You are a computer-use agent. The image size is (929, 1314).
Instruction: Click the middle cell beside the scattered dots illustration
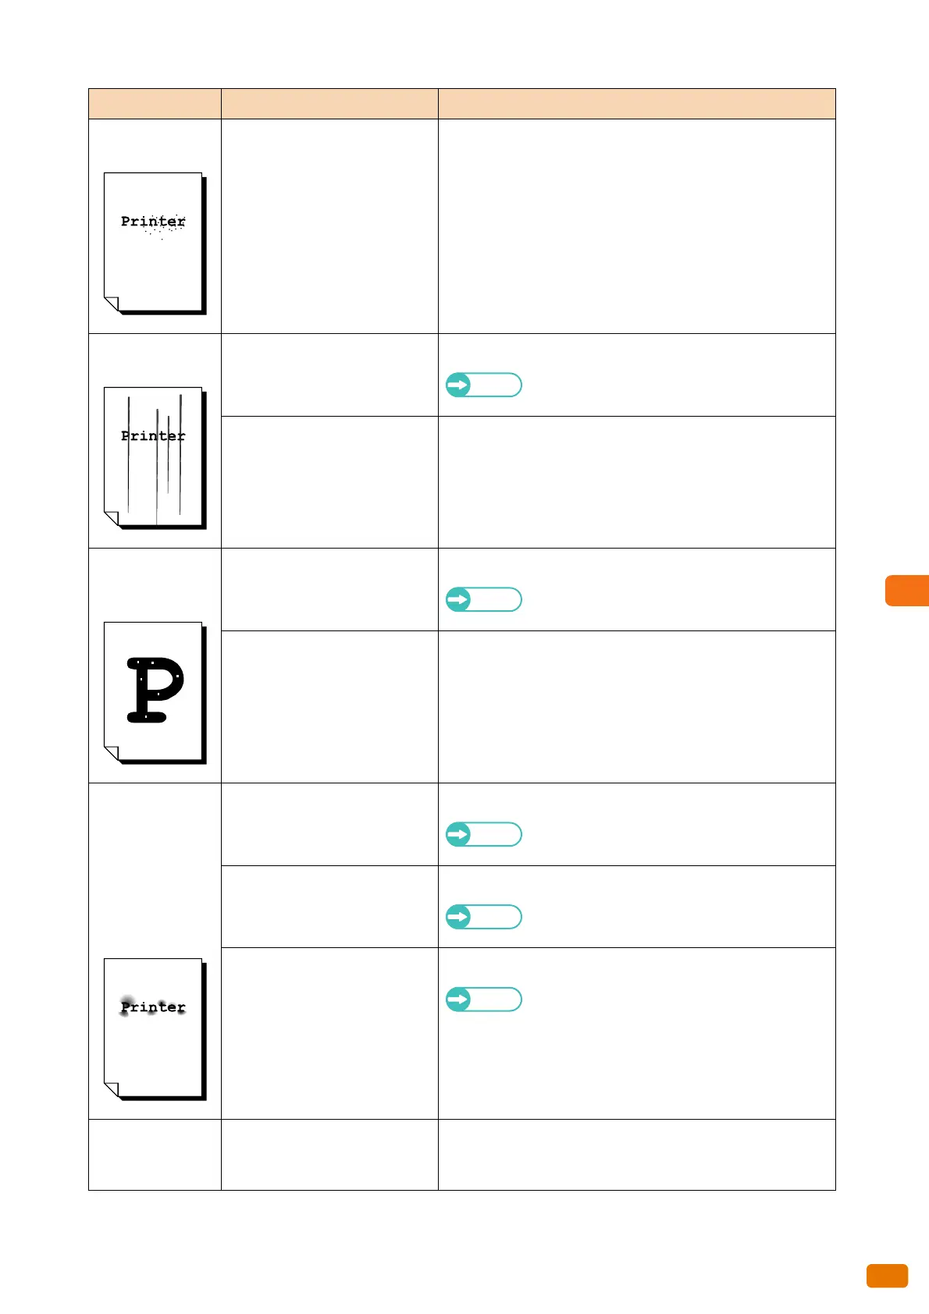pyautogui.click(x=329, y=226)
